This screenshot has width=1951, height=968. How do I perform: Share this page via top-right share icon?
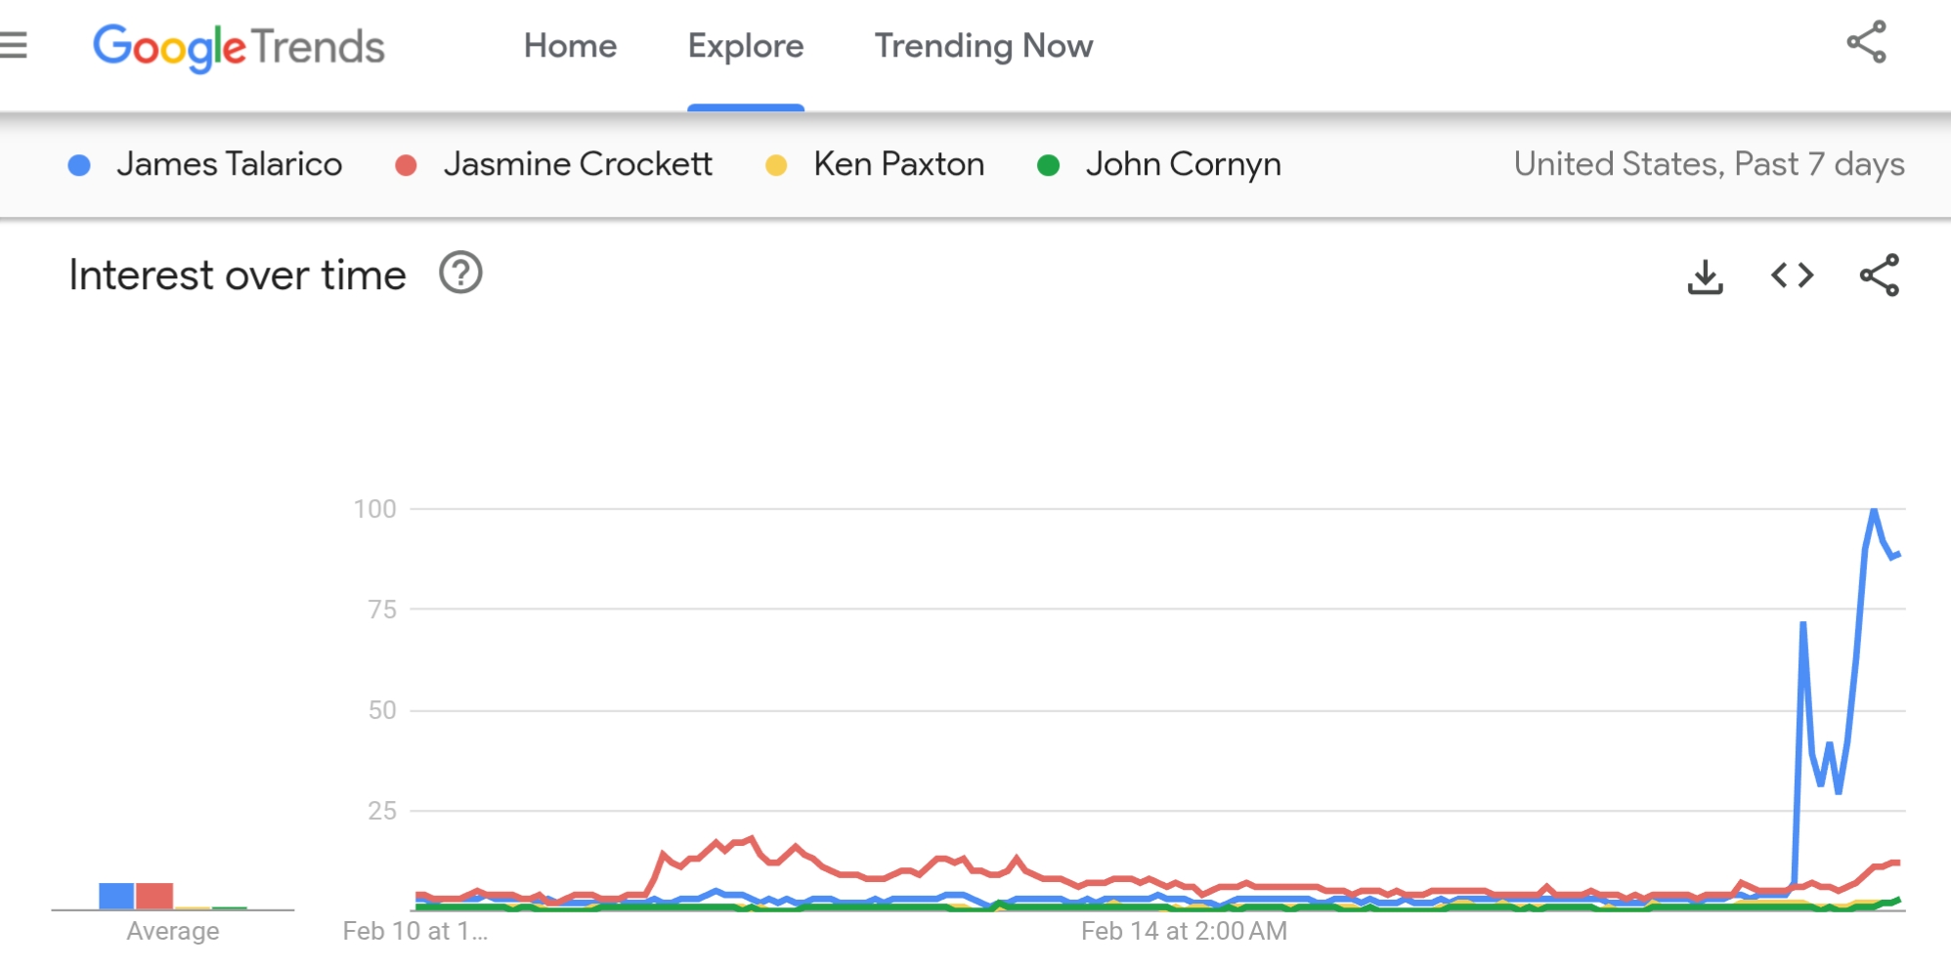tap(1865, 43)
